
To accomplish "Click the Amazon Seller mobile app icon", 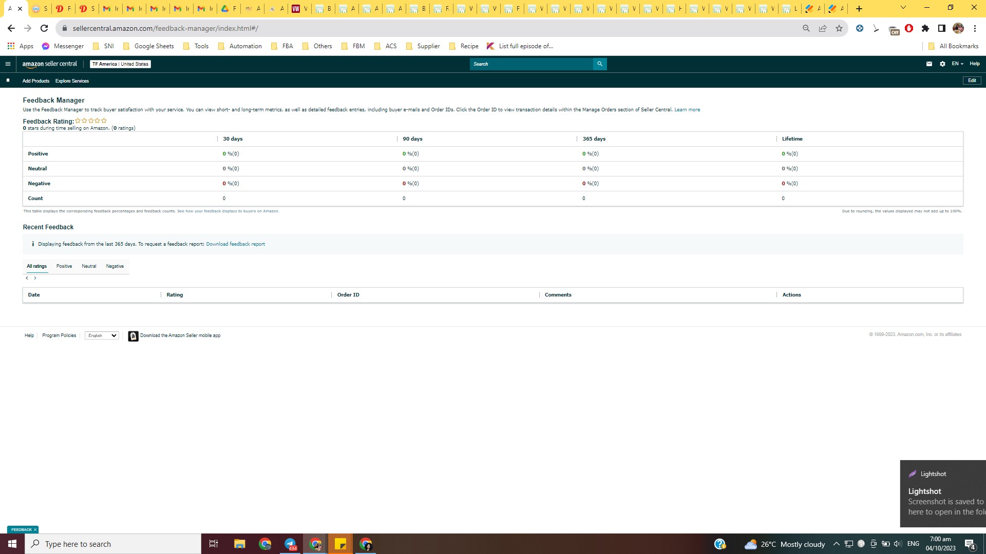I will pyautogui.click(x=133, y=336).
